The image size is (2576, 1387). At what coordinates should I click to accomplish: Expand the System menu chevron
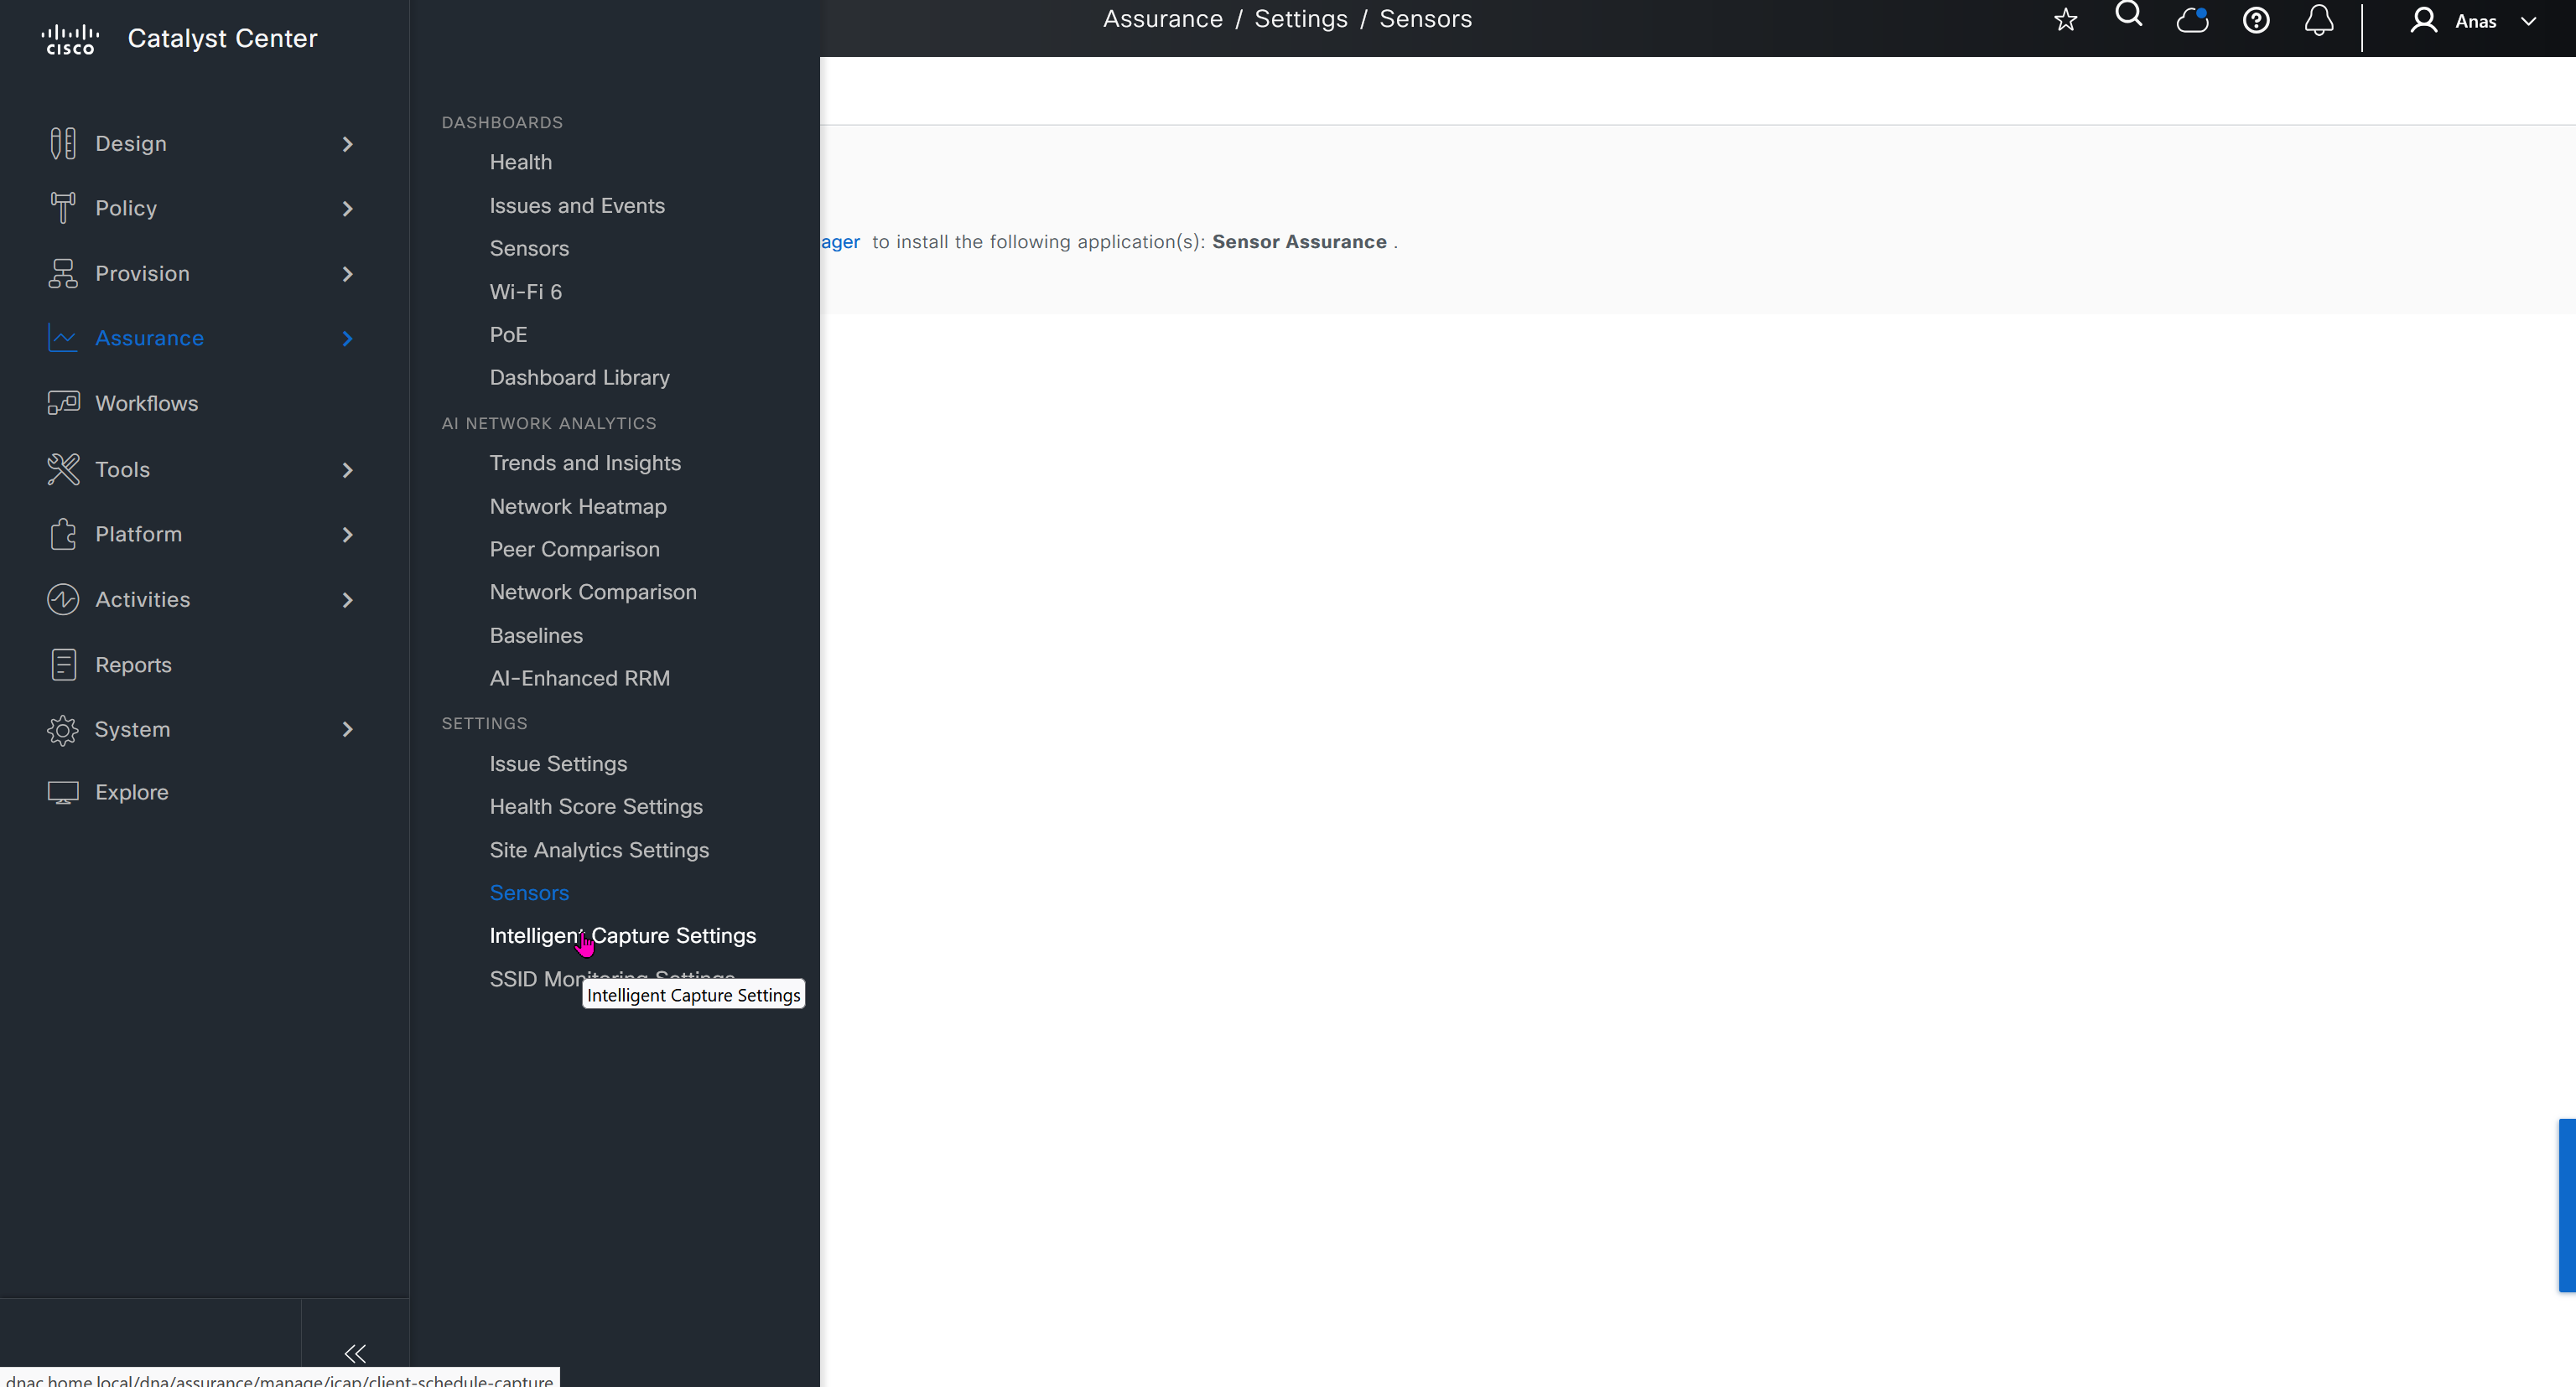coord(347,729)
